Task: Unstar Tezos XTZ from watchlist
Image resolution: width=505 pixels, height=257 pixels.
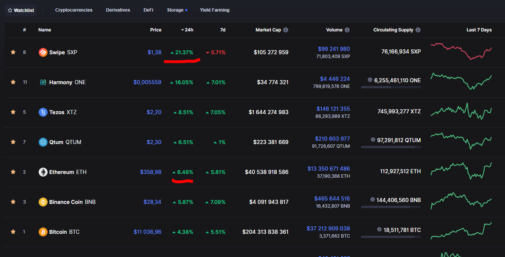Action: [x=13, y=112]
